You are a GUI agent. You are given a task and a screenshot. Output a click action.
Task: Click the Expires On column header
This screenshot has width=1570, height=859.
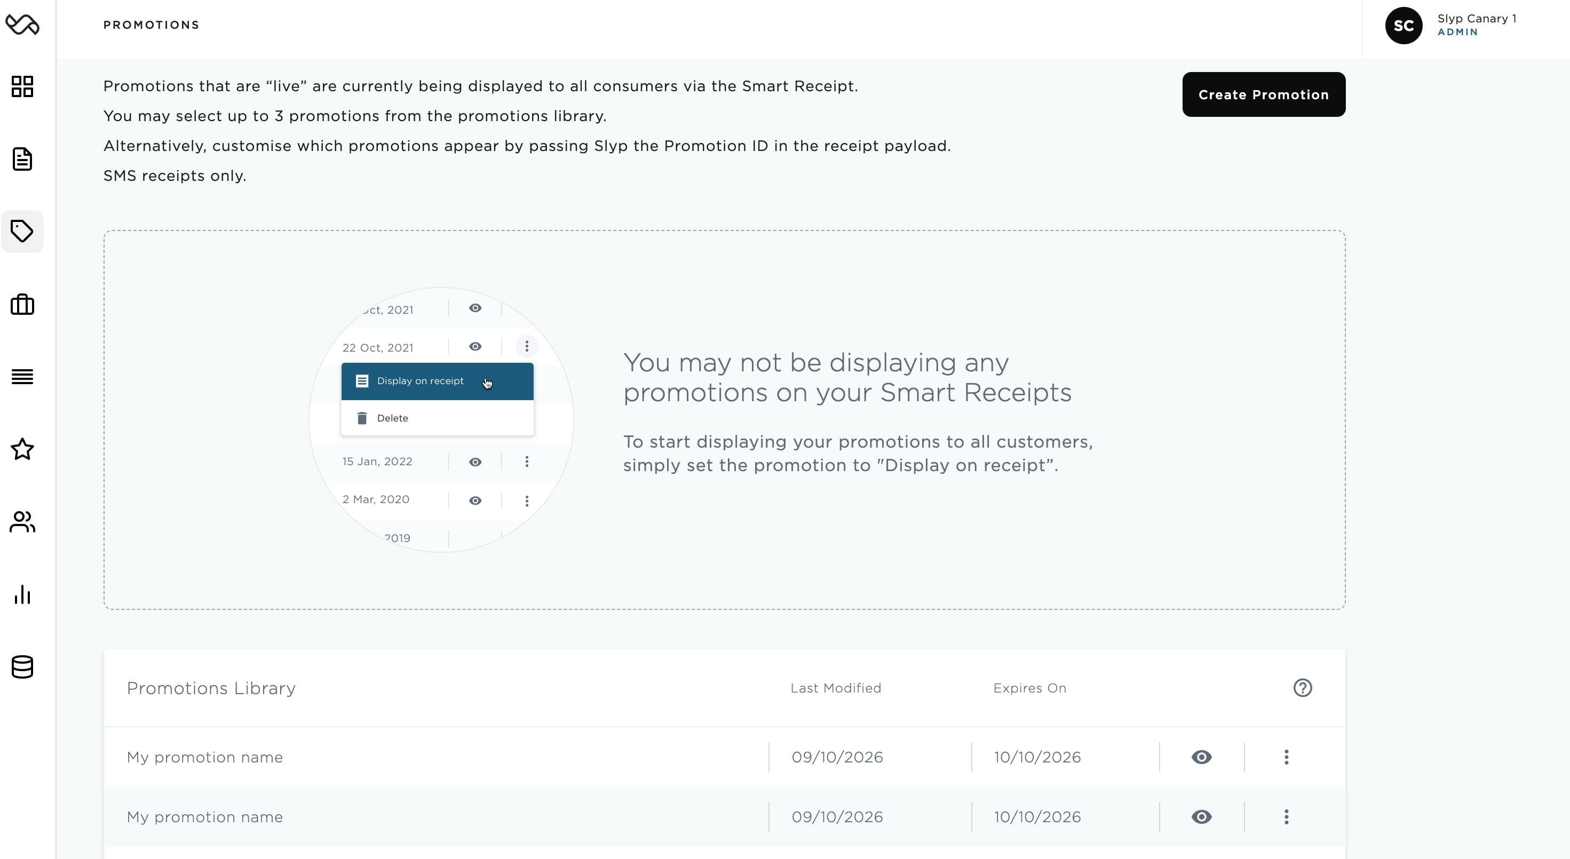click(x=1029, y=688)
